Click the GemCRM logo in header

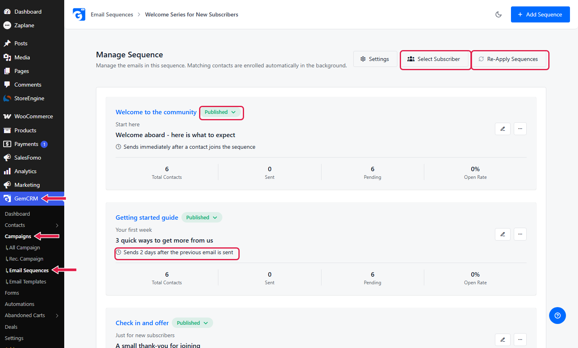coord(79,14)
